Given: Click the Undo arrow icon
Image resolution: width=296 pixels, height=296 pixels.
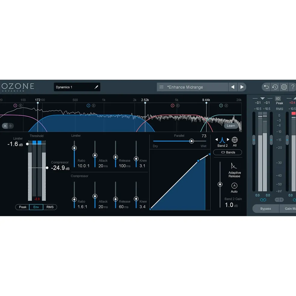Looking at the screenshot, I should click(x=266, y=87).
